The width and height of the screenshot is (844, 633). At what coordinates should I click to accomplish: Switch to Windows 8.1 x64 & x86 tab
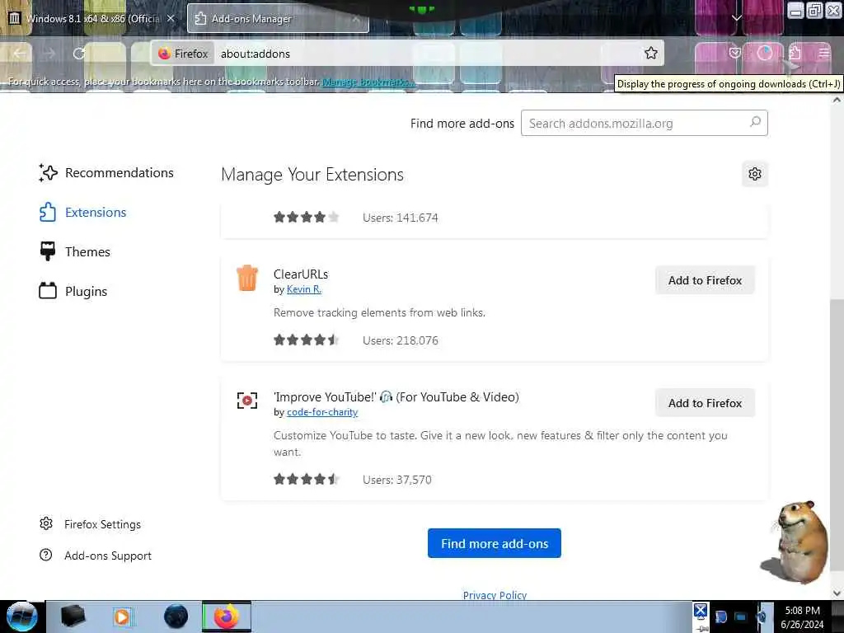tap(91, 19)
